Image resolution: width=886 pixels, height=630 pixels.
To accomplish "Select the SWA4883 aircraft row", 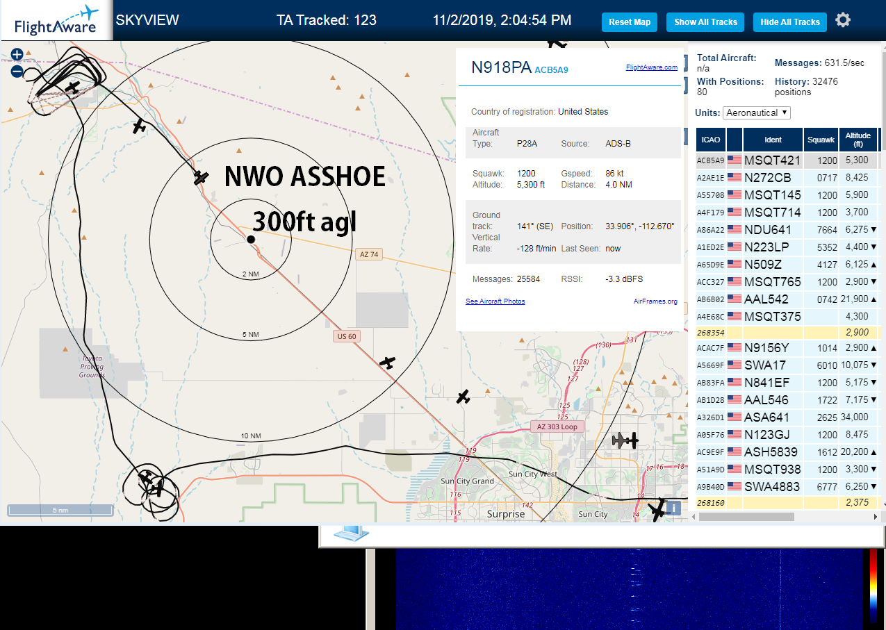I will click(788, 487).
